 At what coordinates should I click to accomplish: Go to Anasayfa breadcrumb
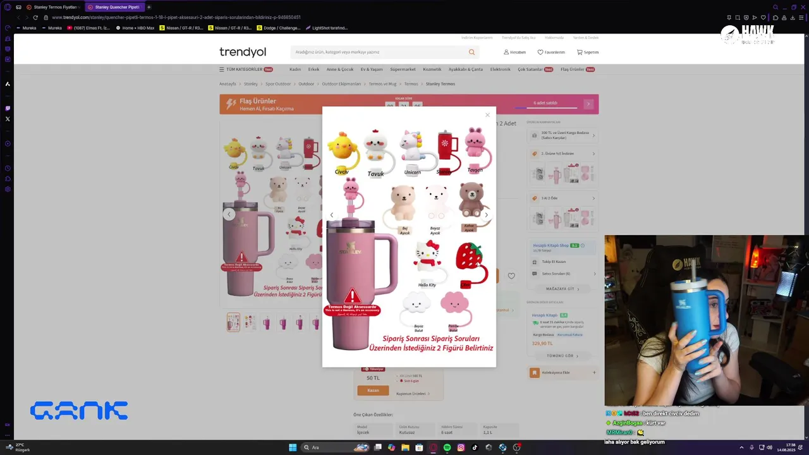(228, 84)
